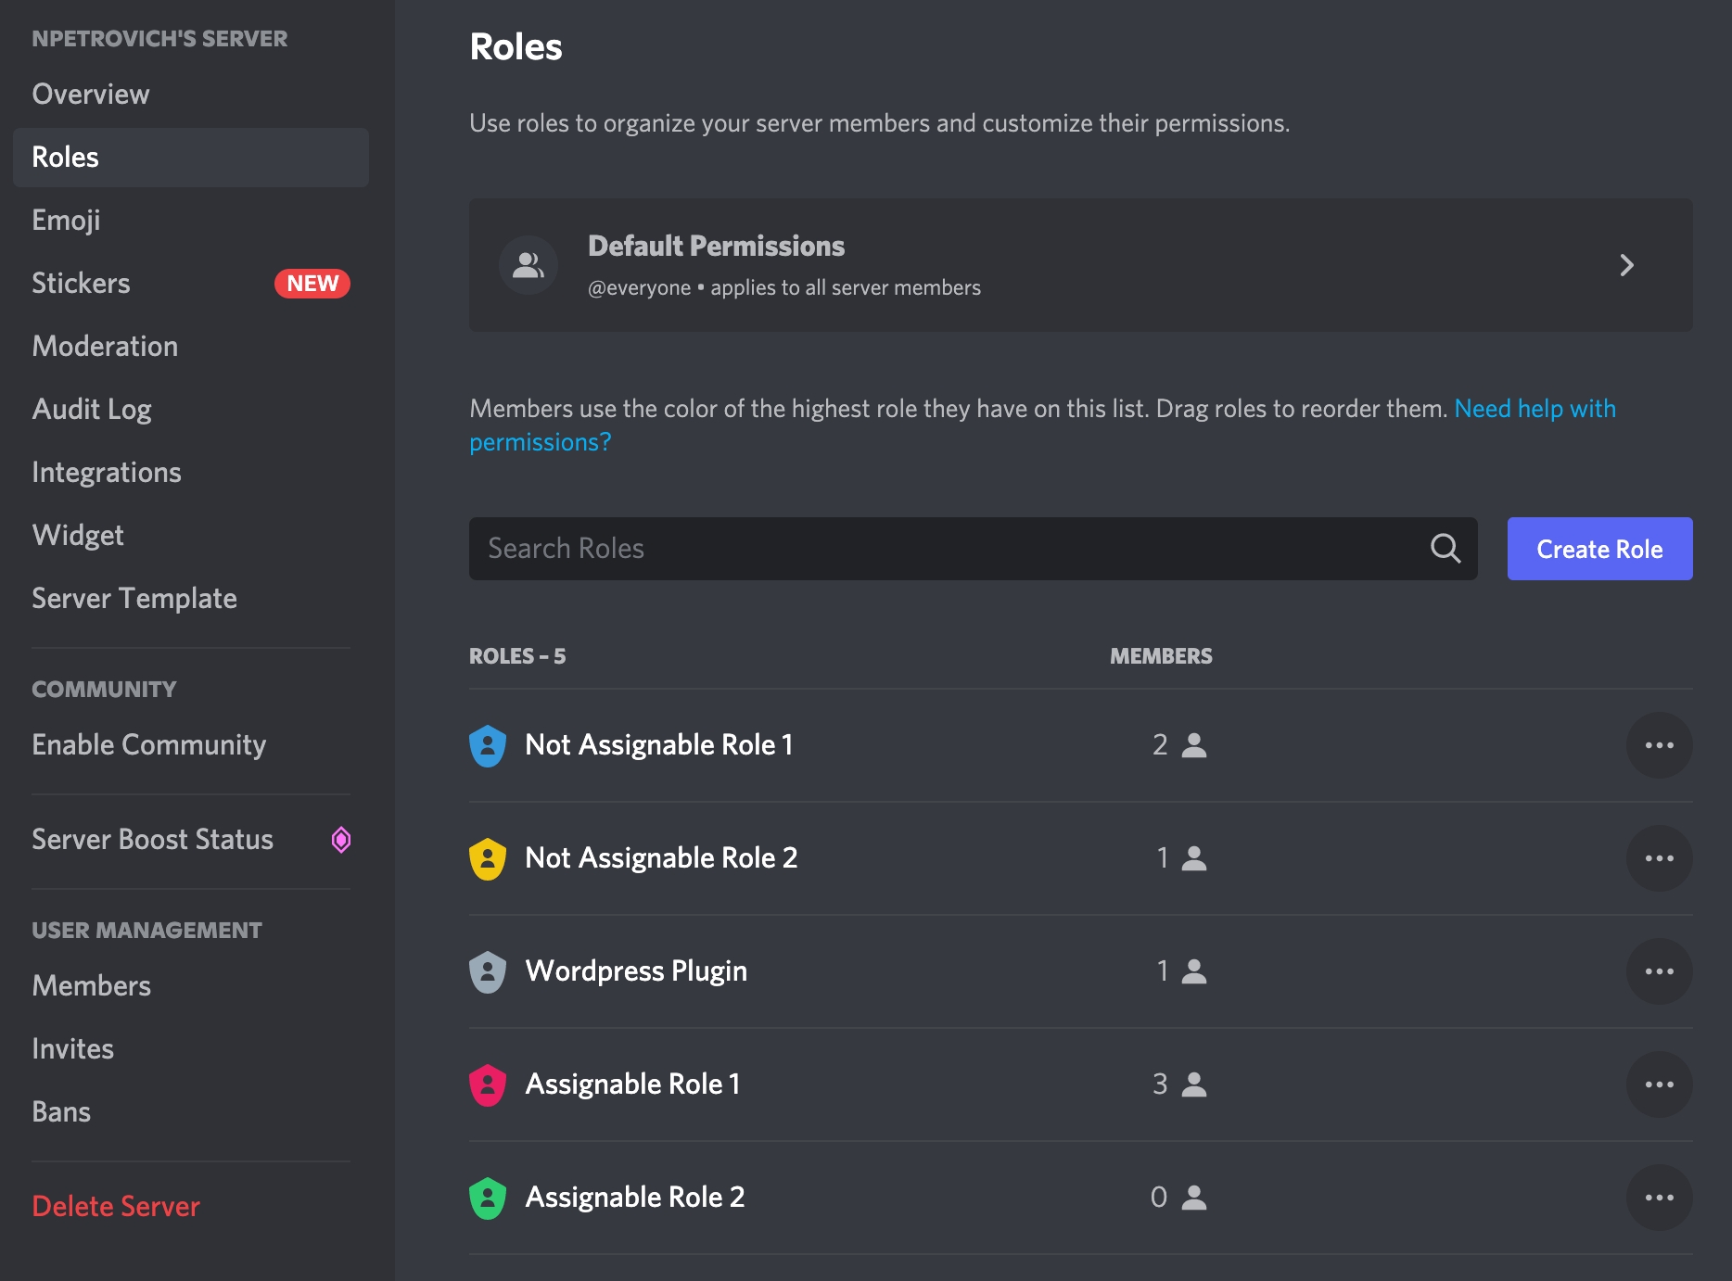Open the Stickers settings page

(x=82, y=284)
